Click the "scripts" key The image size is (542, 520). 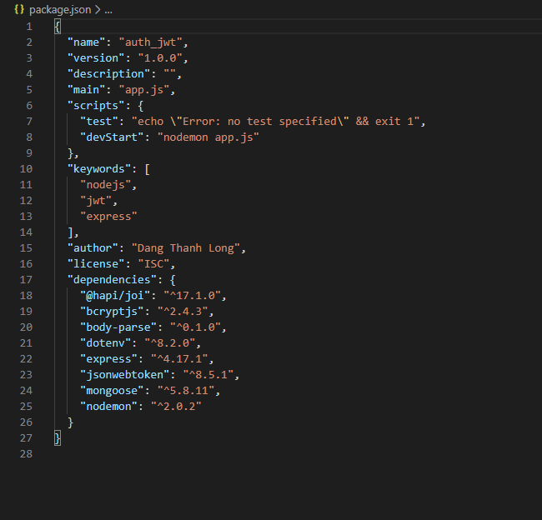(x=96, y=105)
